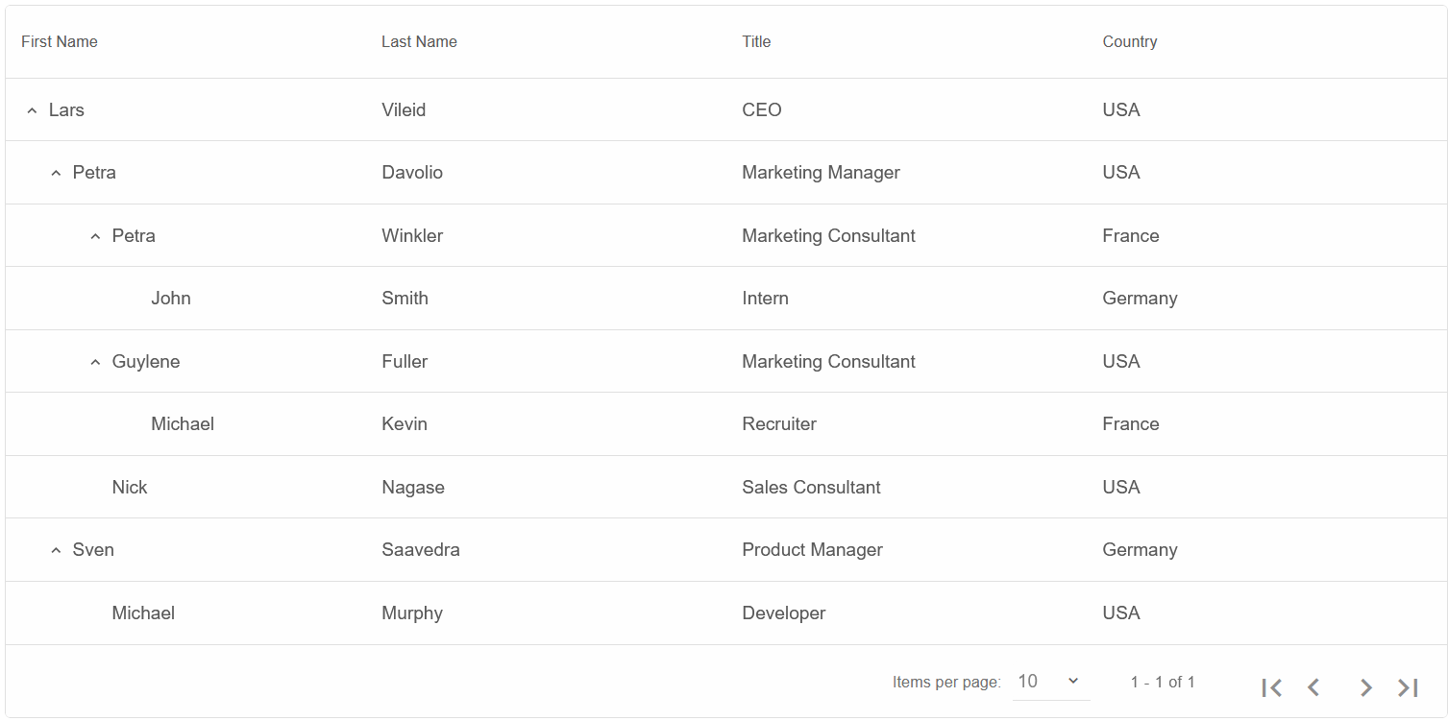The image size is (1448, 721).
Task: Collapse the Guylene Fuller row chevron
Action: [x=95, y=362]
